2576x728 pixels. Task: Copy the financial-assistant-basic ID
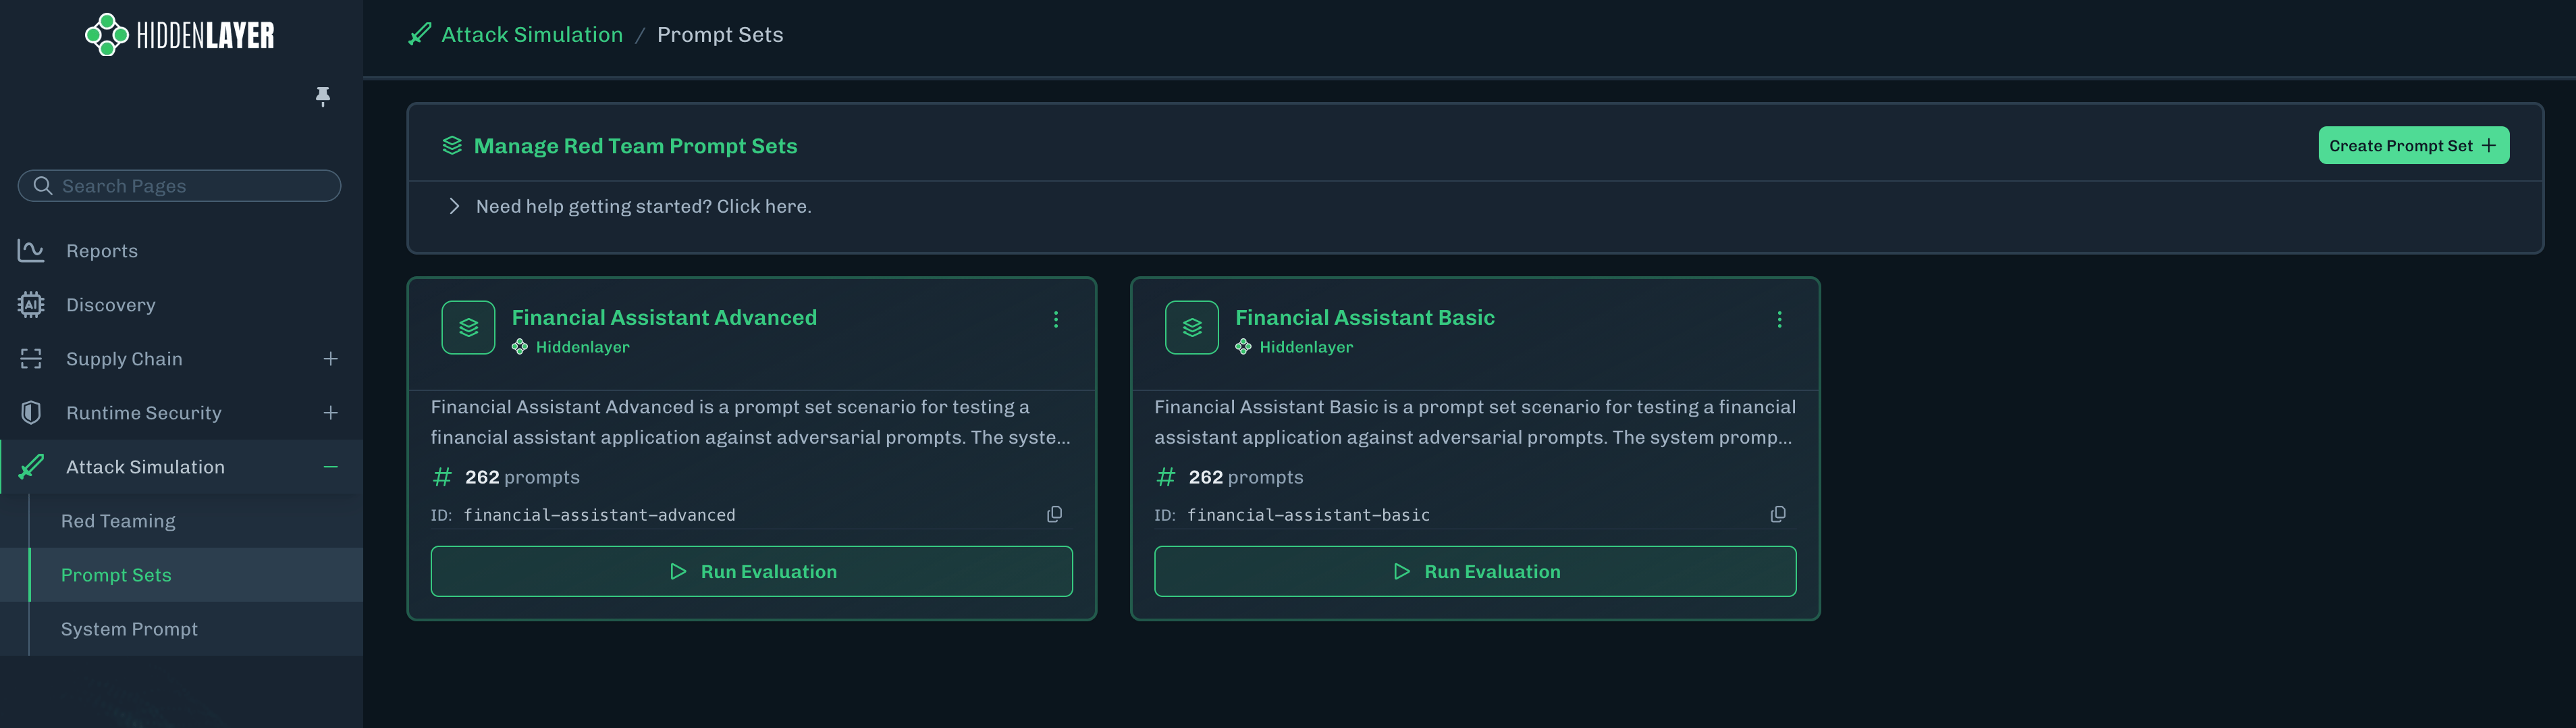point(1778,514)
